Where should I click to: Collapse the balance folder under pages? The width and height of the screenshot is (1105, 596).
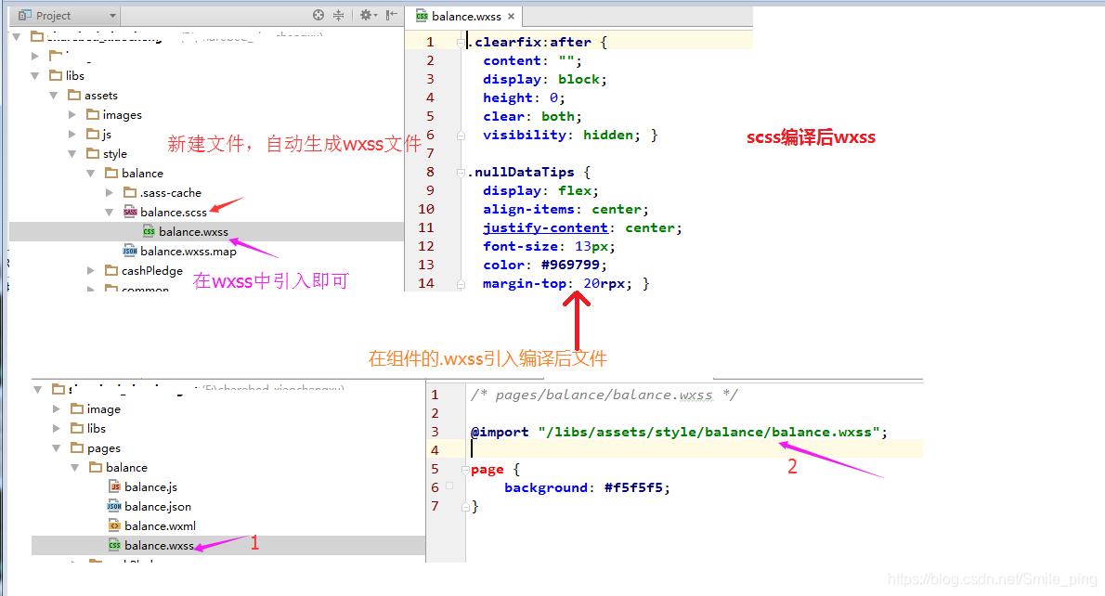click(74, 468)
